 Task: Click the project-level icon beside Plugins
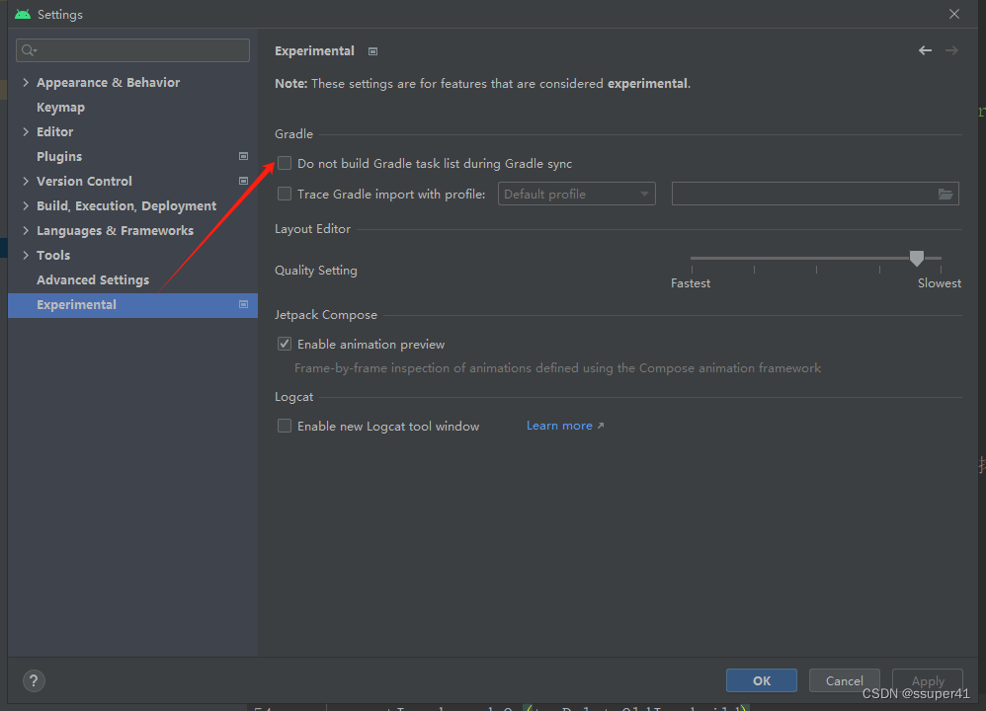[x=243, y=156]
